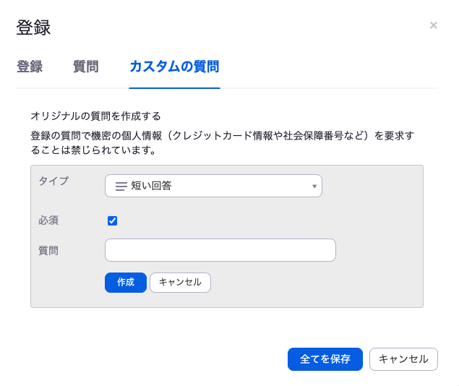The image size is (459, 386).
Task: Click the three-line short answer icon
Action: (121, 186)
